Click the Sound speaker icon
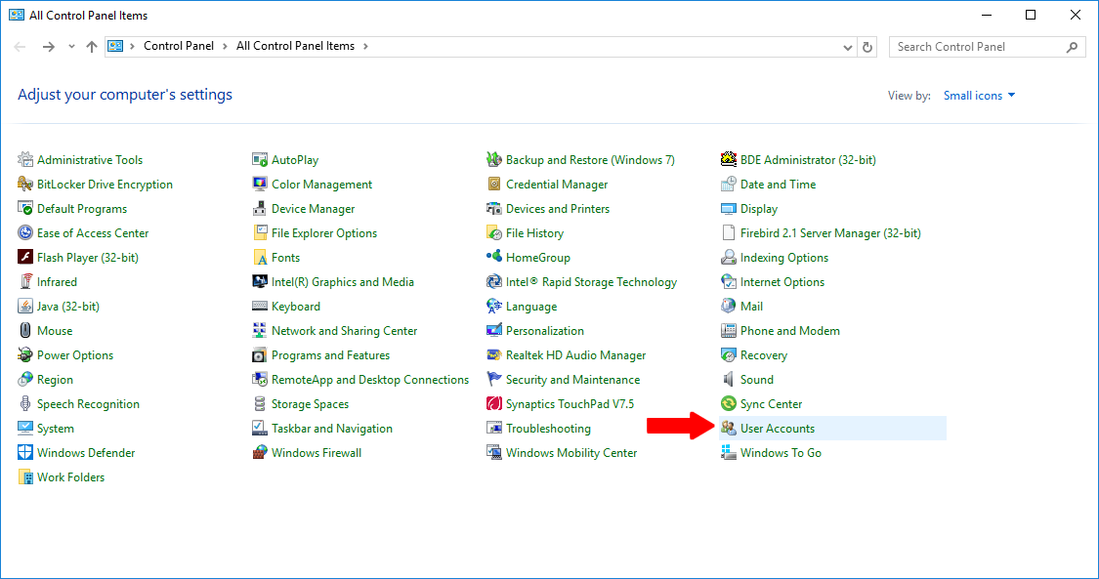 (x=729, y=380)
